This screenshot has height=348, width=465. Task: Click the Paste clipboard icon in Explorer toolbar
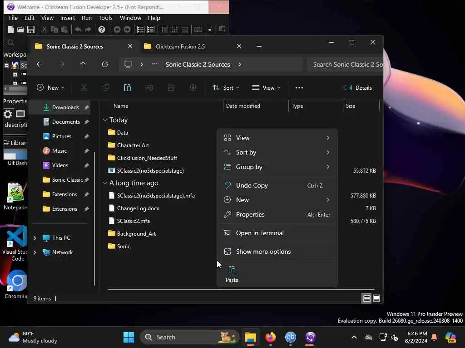pos(127,87)
